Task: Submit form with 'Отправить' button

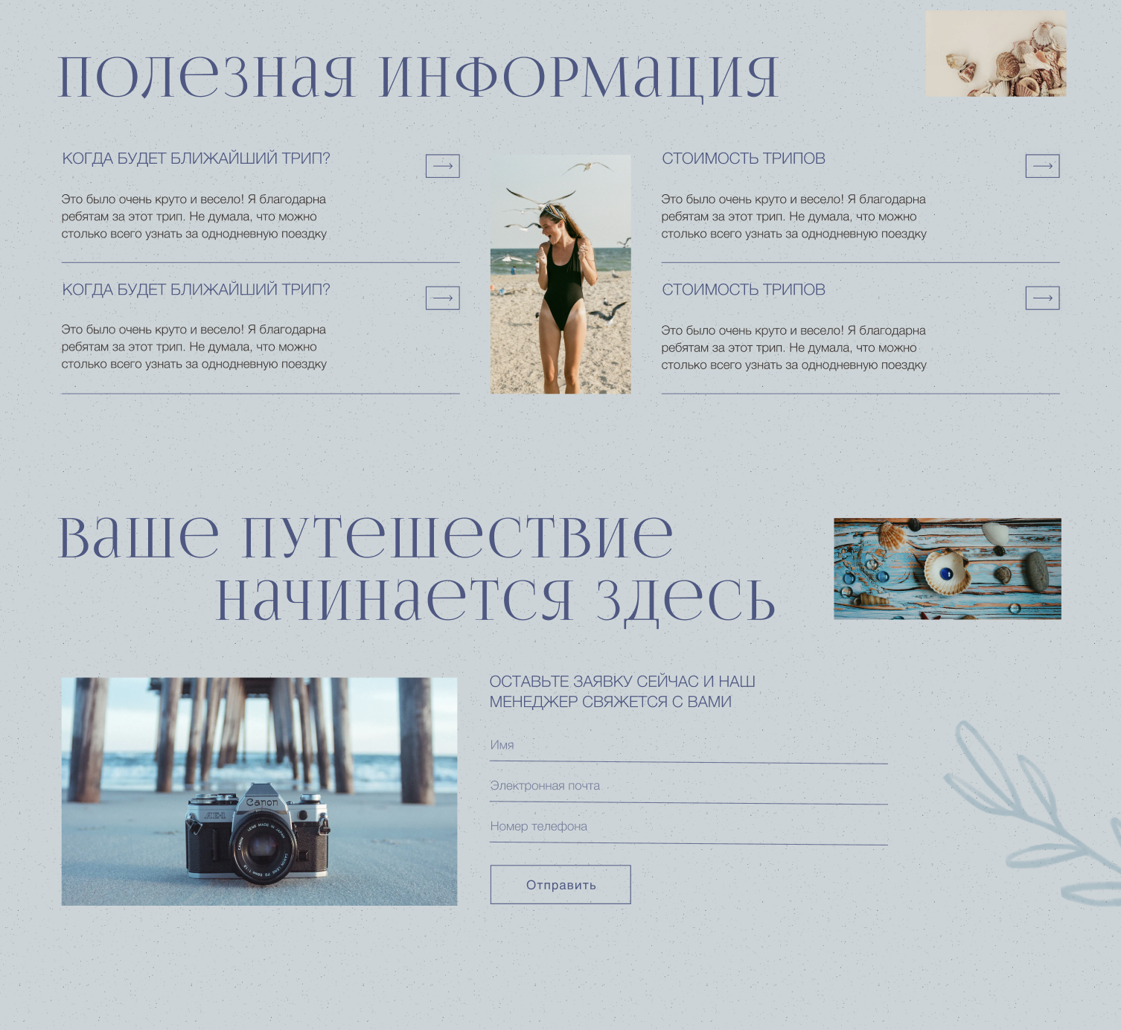Action: pyautogui.click(x=560, y=885)
